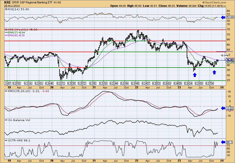235x163 pixels.
Task: Click the 0.3754 dividend value box
Action: [210, 83]
